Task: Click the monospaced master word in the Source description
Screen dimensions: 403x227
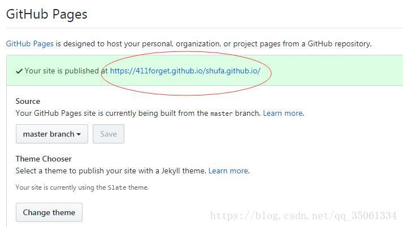Action: click(x=221, y=114)
